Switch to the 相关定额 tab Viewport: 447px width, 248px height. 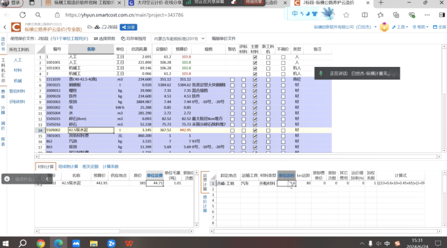pos(90,167)
